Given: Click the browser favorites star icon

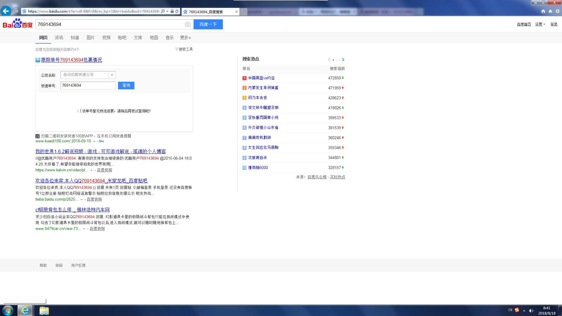Looking at the screenshot, I should click(x=550, y=11).
